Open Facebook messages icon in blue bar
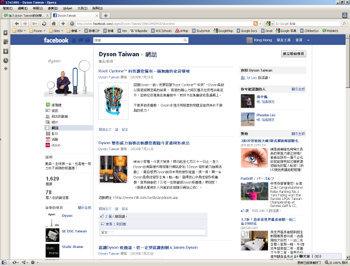Image resolution: width=350 pixels, height=266 pixels. pyautogui.click(x=80, y=40)
